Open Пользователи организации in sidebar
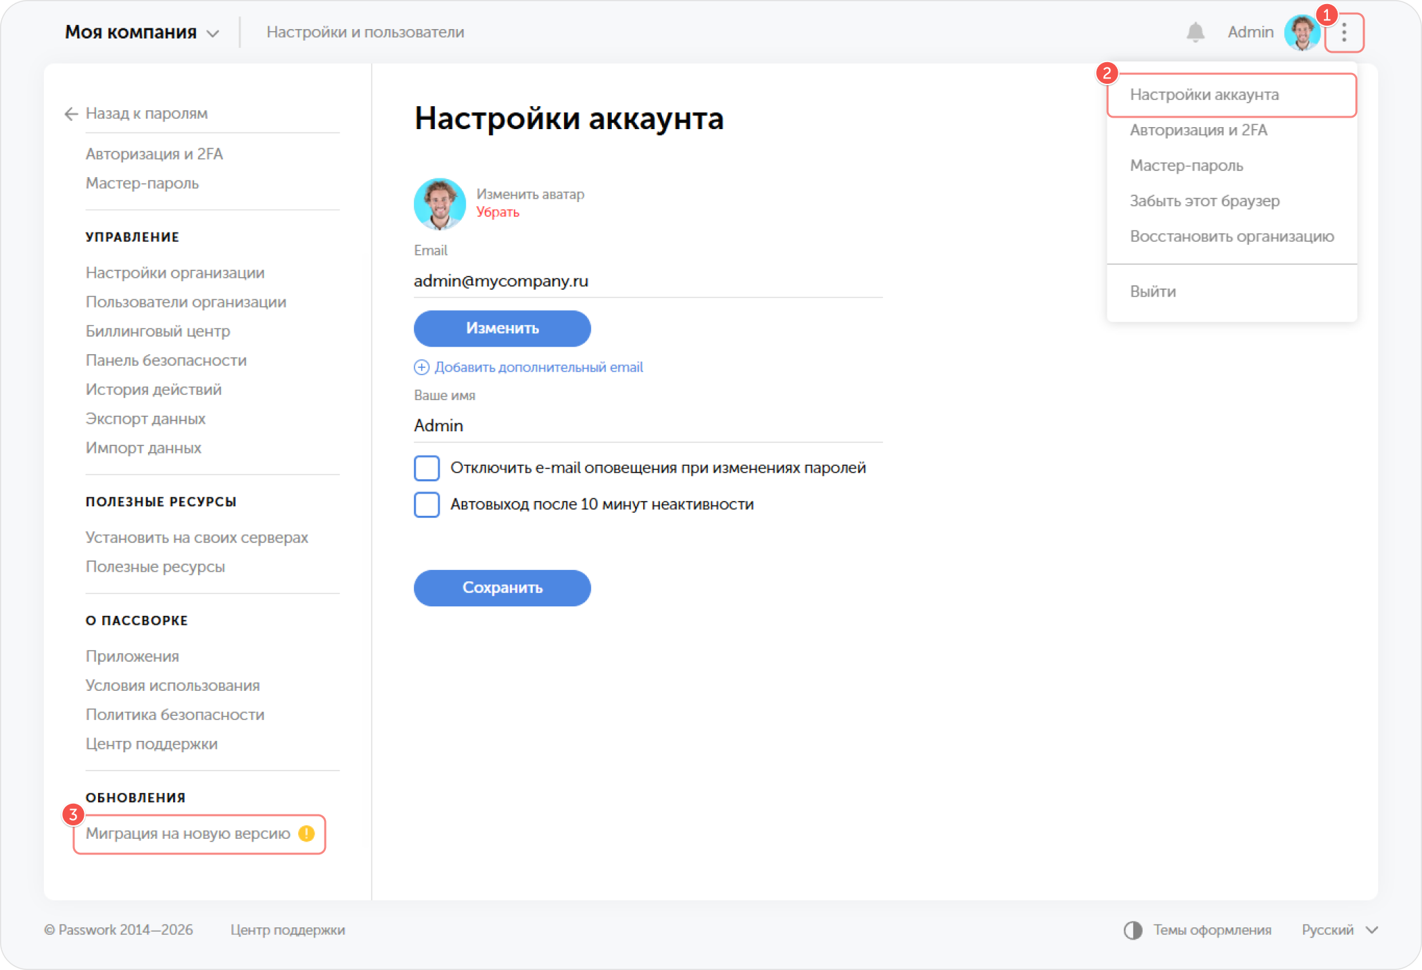This screenshot has width=1422, height=970. [x=185, y=301]
